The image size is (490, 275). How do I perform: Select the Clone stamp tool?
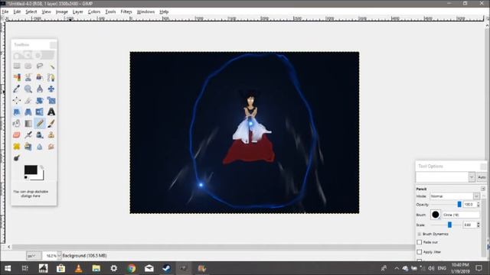(51, 134)
